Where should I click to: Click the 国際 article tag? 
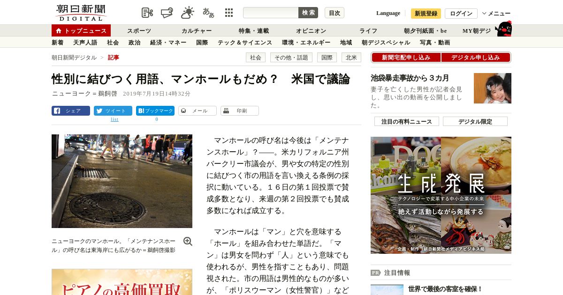[x=327, y=58]
